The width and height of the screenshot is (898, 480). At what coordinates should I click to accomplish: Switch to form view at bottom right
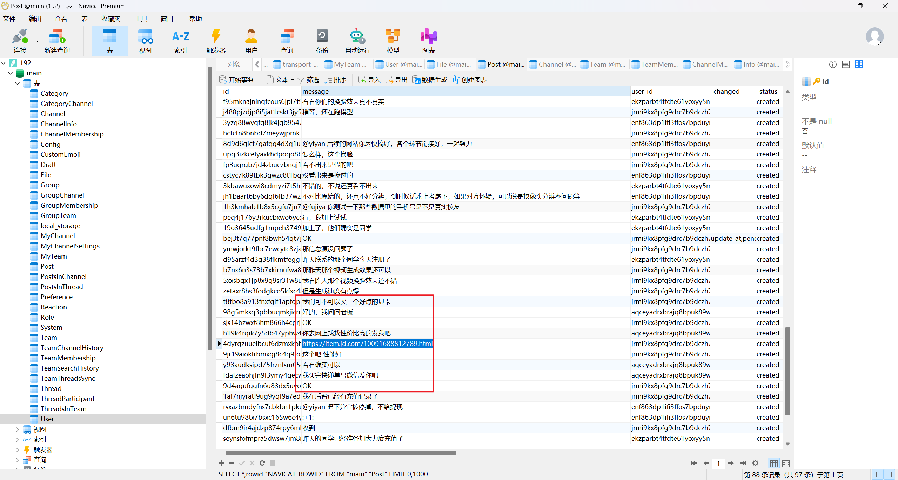pos(786,464)
